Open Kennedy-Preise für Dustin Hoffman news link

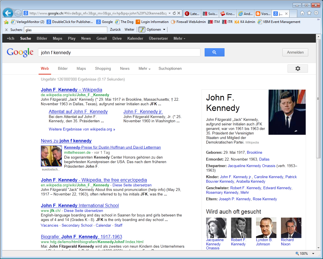pyautogui.click(x=112, y=148)
